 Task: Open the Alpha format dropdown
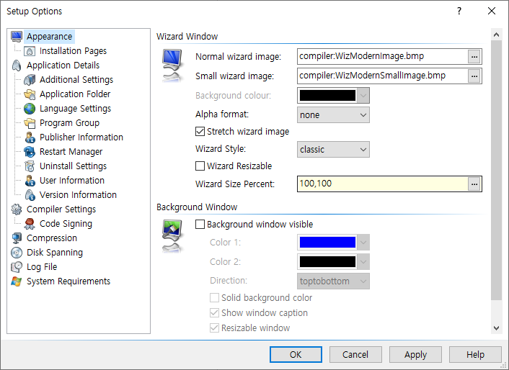(x=333, y=115)
